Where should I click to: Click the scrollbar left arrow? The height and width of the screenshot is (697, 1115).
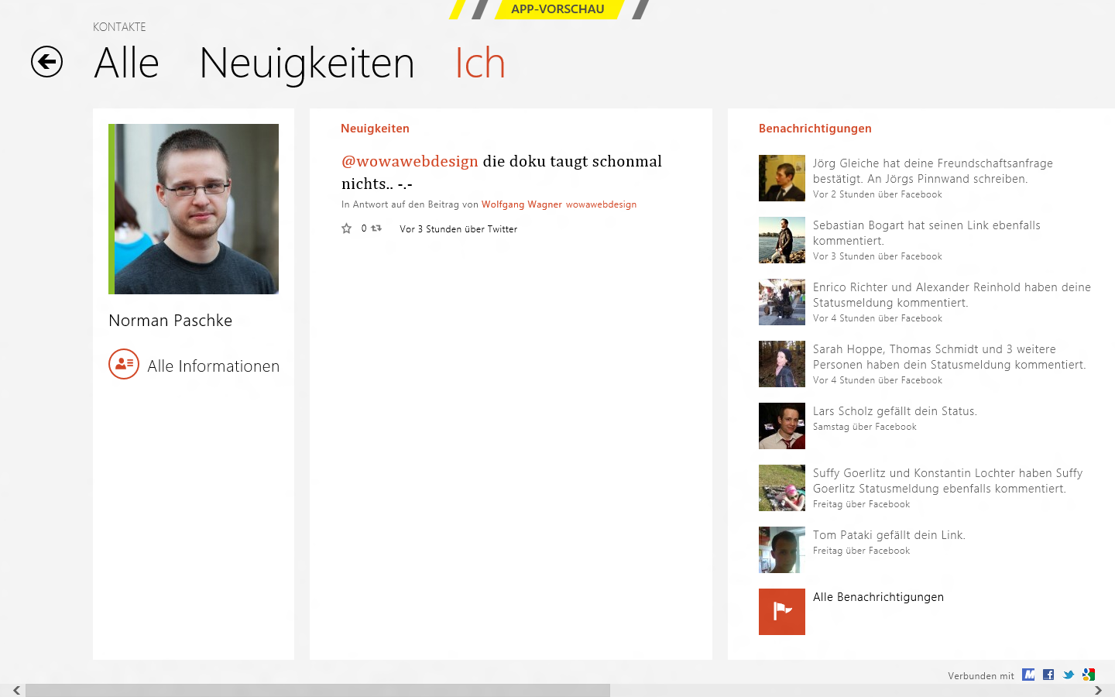tap(16, 690)
